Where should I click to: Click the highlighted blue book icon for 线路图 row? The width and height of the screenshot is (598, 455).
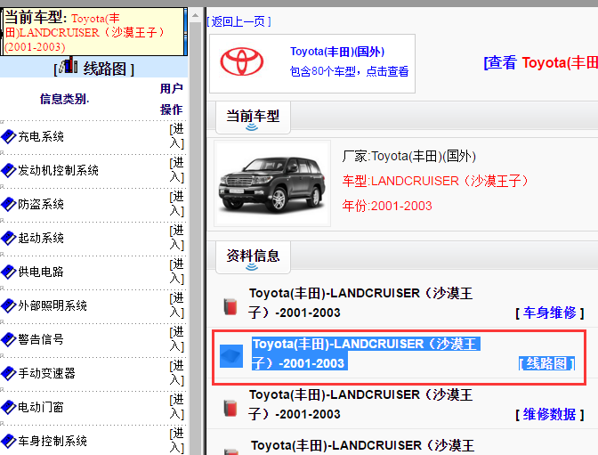coord(231,356)
